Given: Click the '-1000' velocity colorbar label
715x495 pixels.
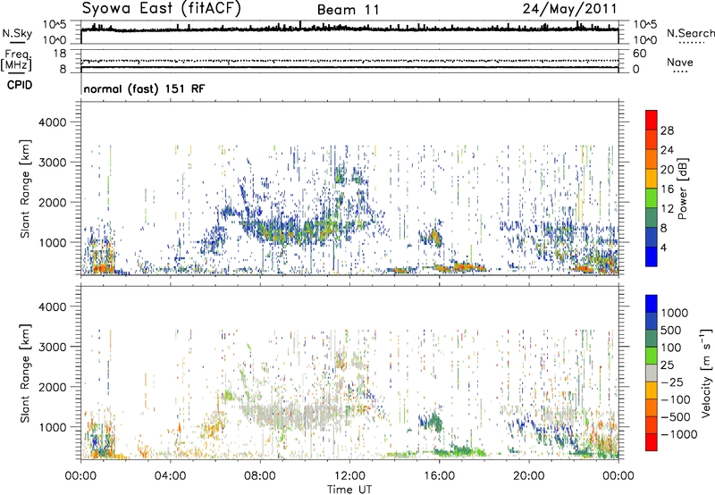Looking at the screenshot, I should (678, 434).
